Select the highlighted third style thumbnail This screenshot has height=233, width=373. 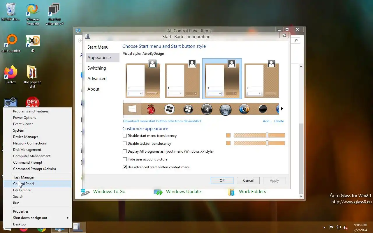[x=222, y=79]
